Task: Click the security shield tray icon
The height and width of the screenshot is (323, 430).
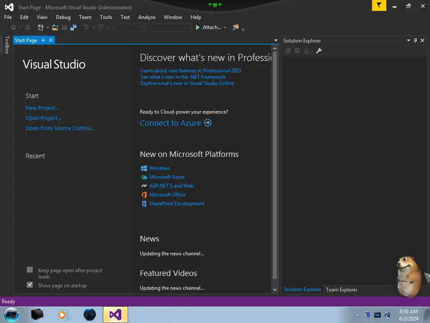Action: pyautogui.click(x=367, y=315)
